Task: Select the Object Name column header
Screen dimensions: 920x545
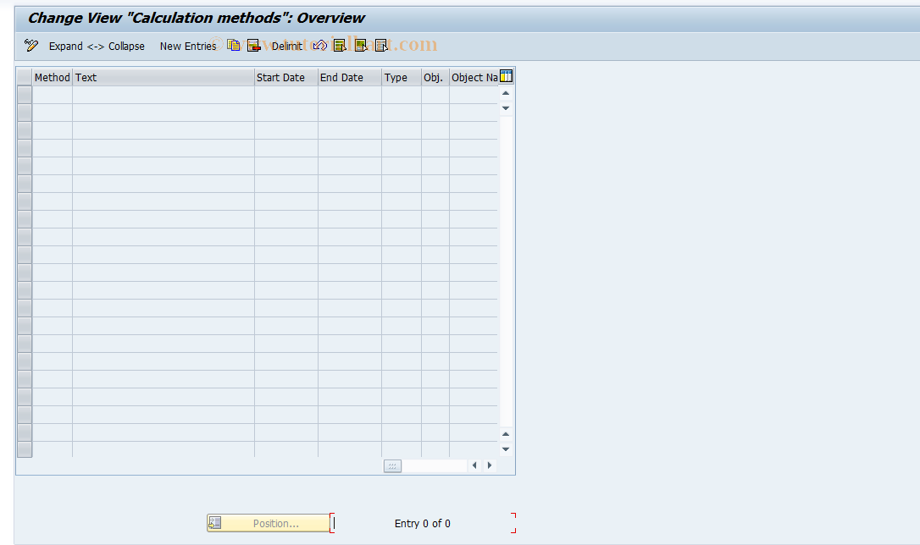Action: pos(474,77)
